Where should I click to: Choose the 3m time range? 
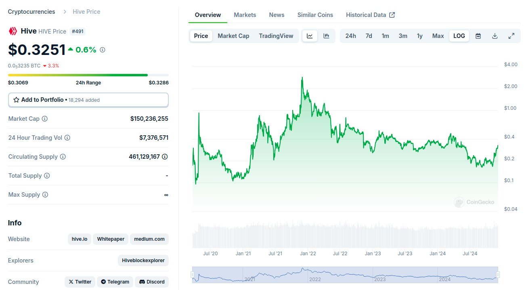coord(403,36)
